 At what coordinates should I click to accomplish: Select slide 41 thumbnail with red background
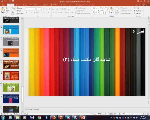click(11, 76)
